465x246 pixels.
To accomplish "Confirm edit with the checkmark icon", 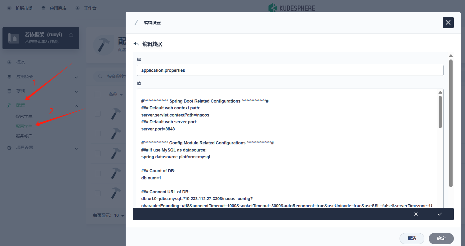I will [x=440, y=214].
